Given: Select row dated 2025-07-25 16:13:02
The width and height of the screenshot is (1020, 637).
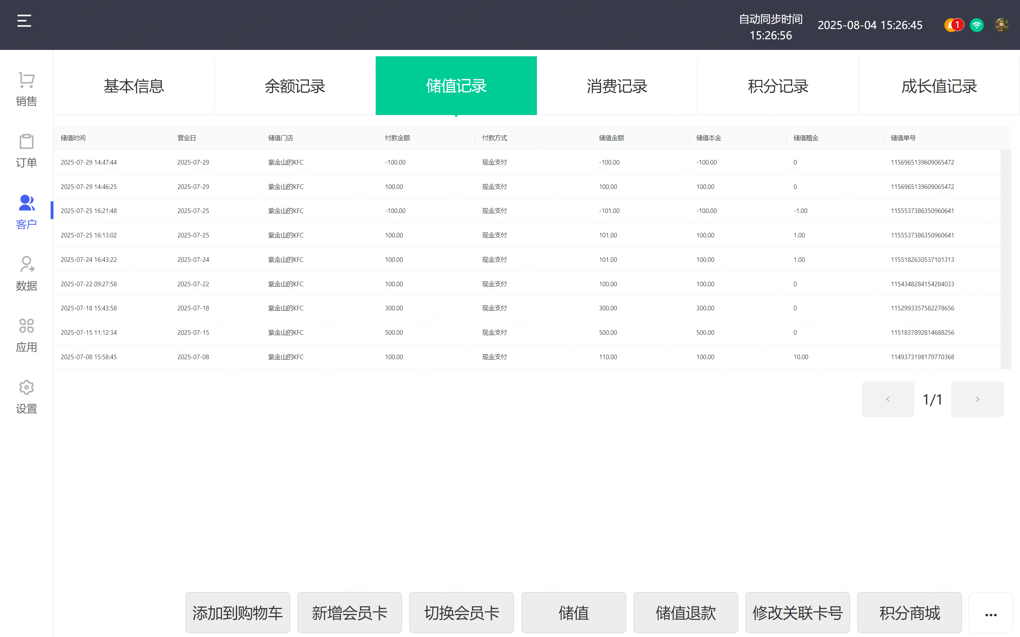Looking at the screenshot, I should point(527,235).
